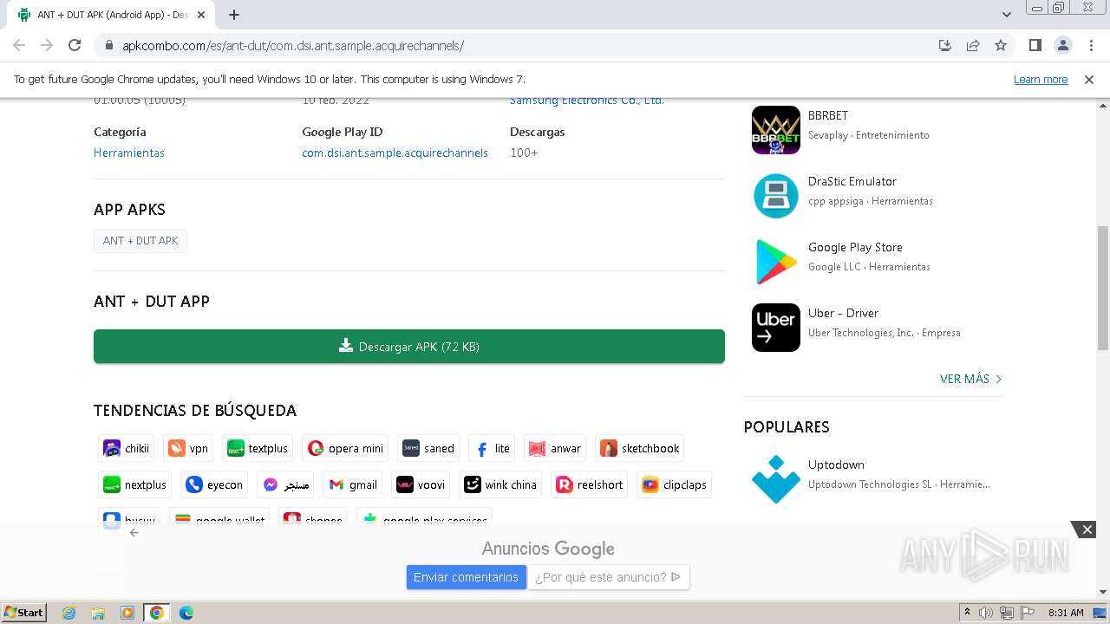Choose the gmail trending tag

[353, 484]
